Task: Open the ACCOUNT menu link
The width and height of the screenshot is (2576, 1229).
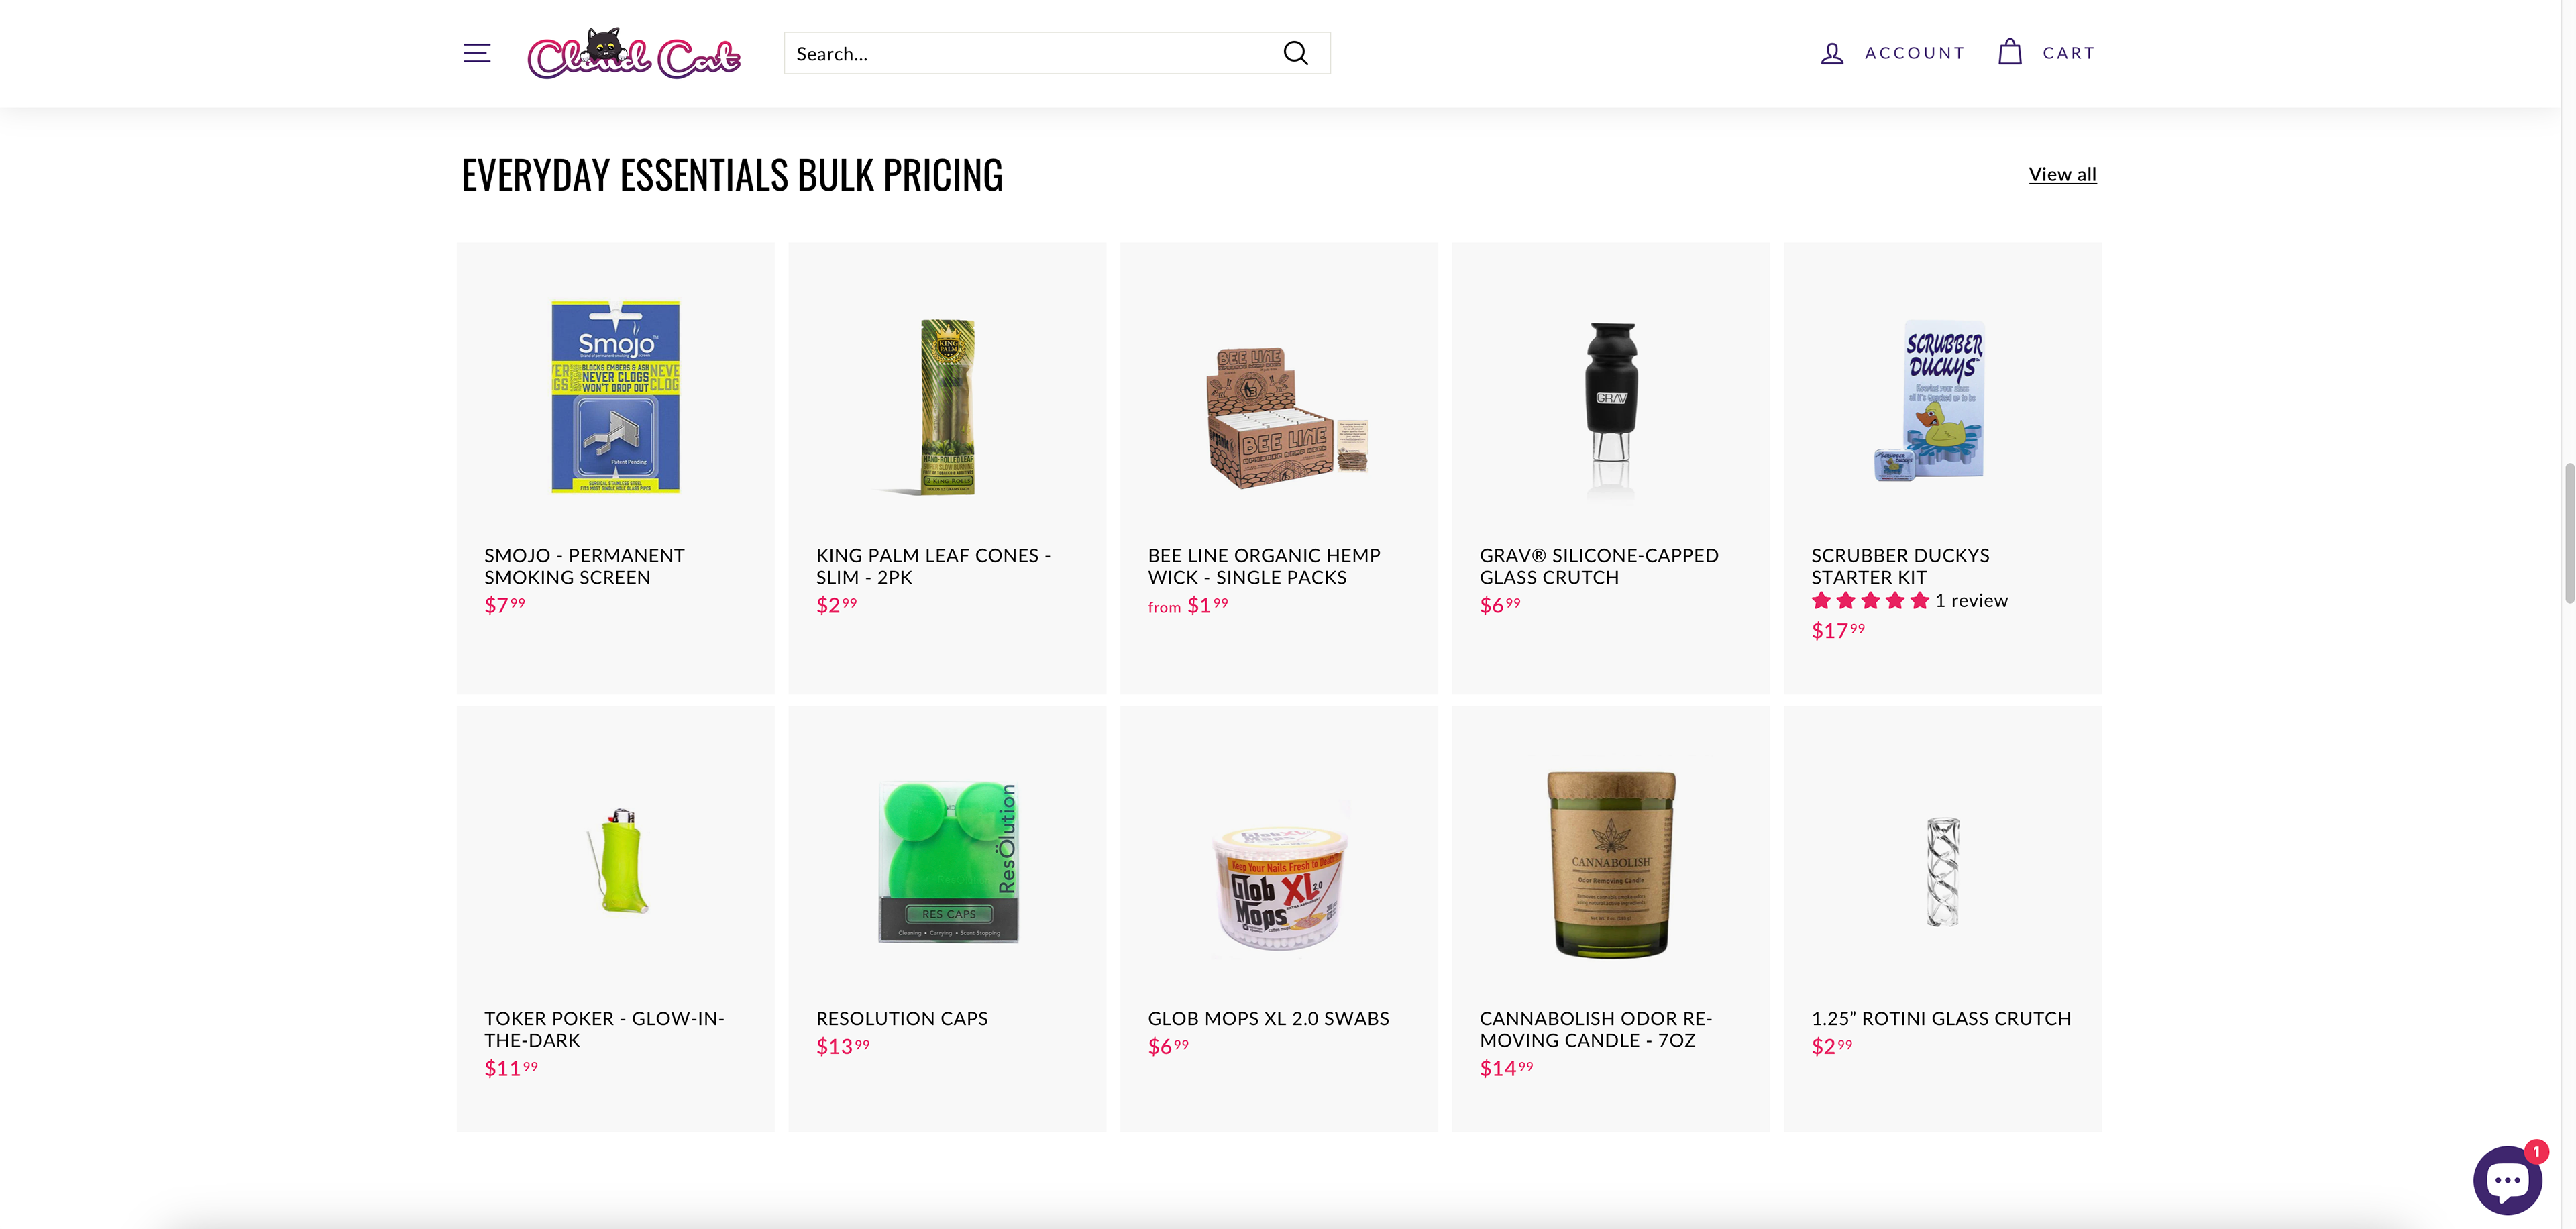Action: (1914, 53)
